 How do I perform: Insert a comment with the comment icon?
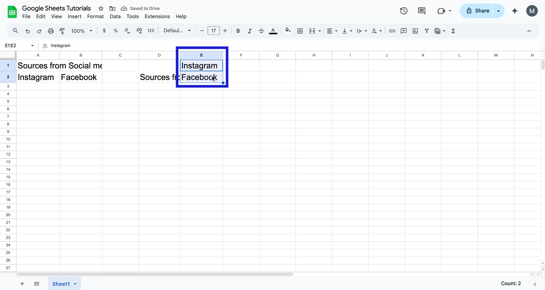pyautogui.click(x=404, y=31)
